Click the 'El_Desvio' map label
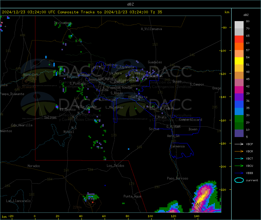Screen dimensions: 261x220 point(68,110)
